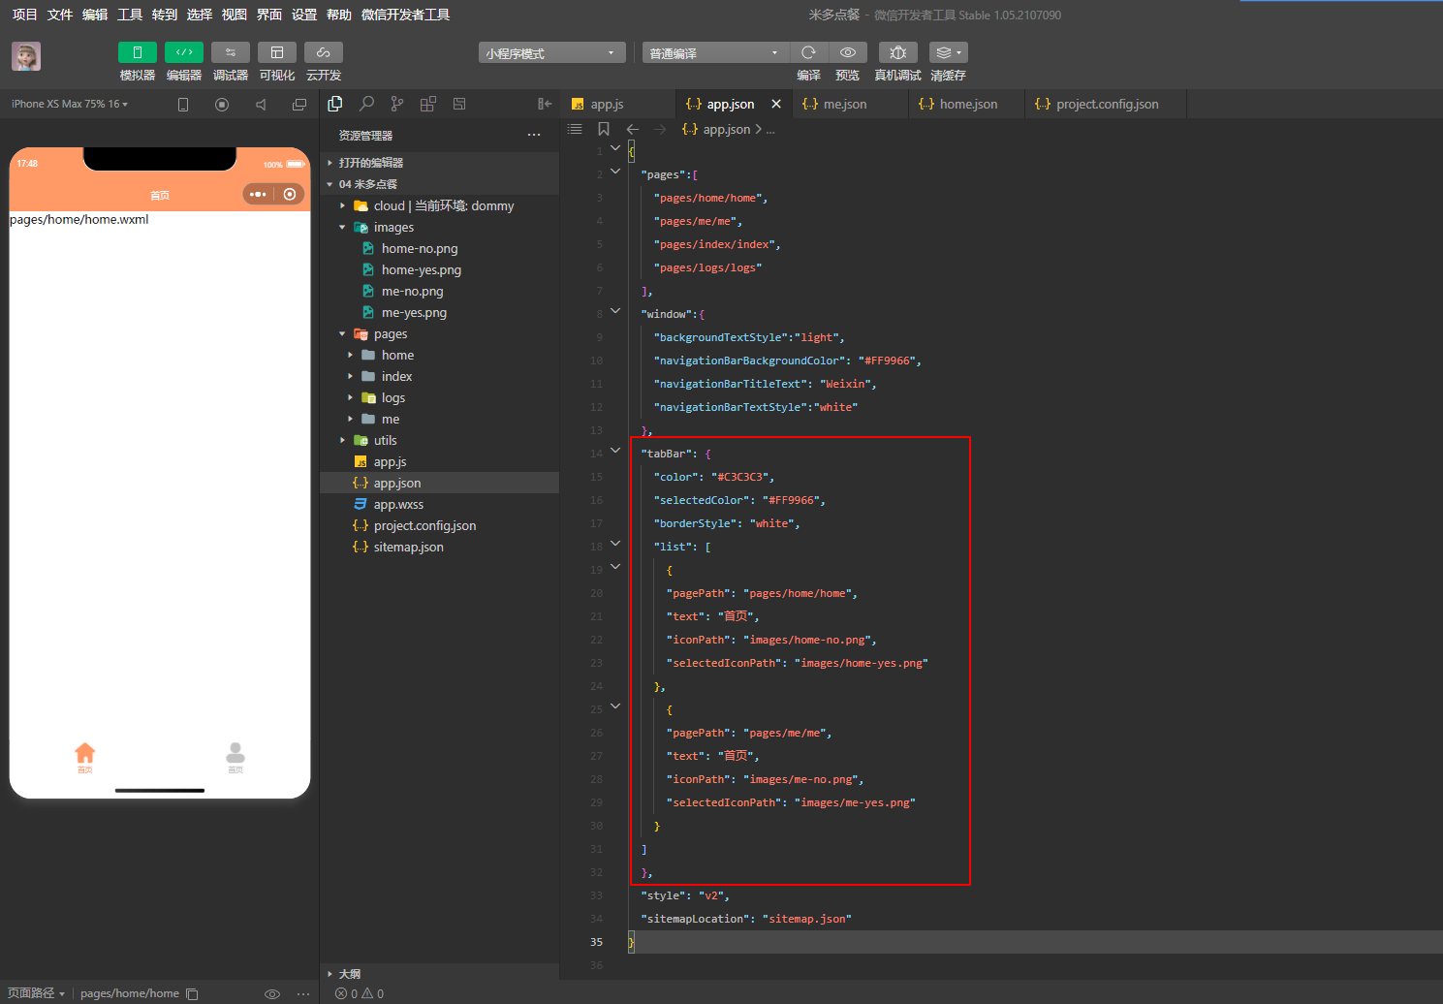Open the Cloud Development console icon

[323, 52]
